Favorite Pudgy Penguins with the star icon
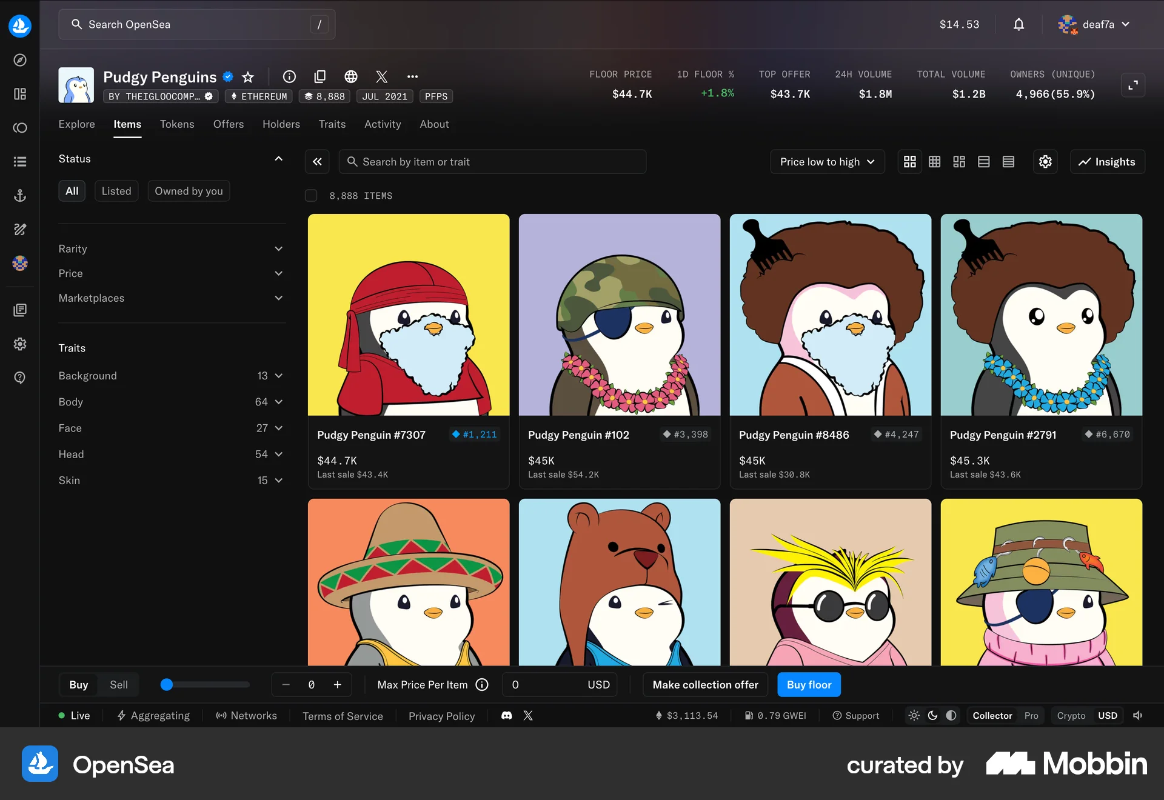The width and height of the screenshot is (1164, 800). tap(248, 77)
